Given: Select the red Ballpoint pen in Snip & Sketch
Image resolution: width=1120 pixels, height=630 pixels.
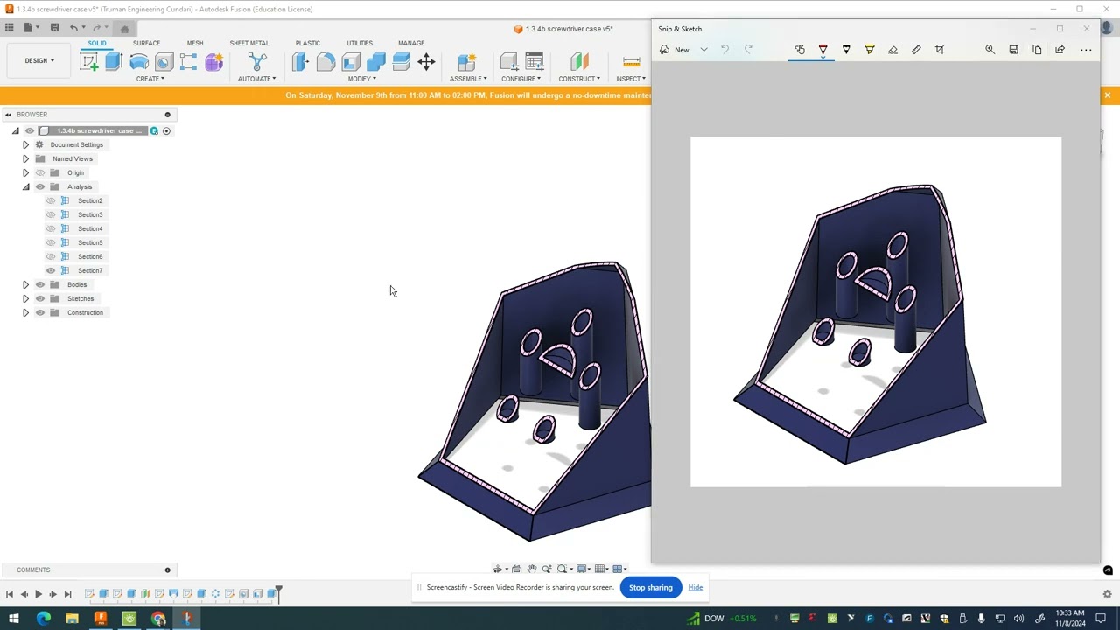Looking at the screenshot, I should [x=823, y=50].
